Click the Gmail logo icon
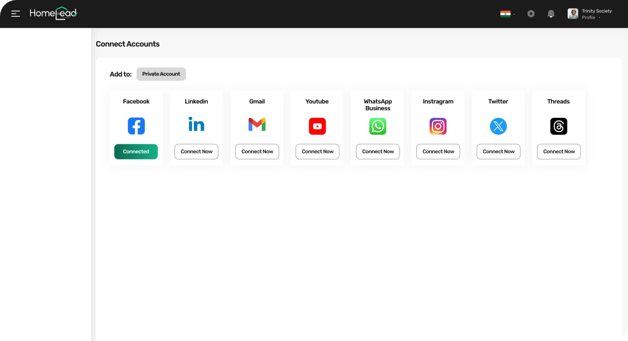The width and height of the screenshot is (628, 341). [257, 124]
